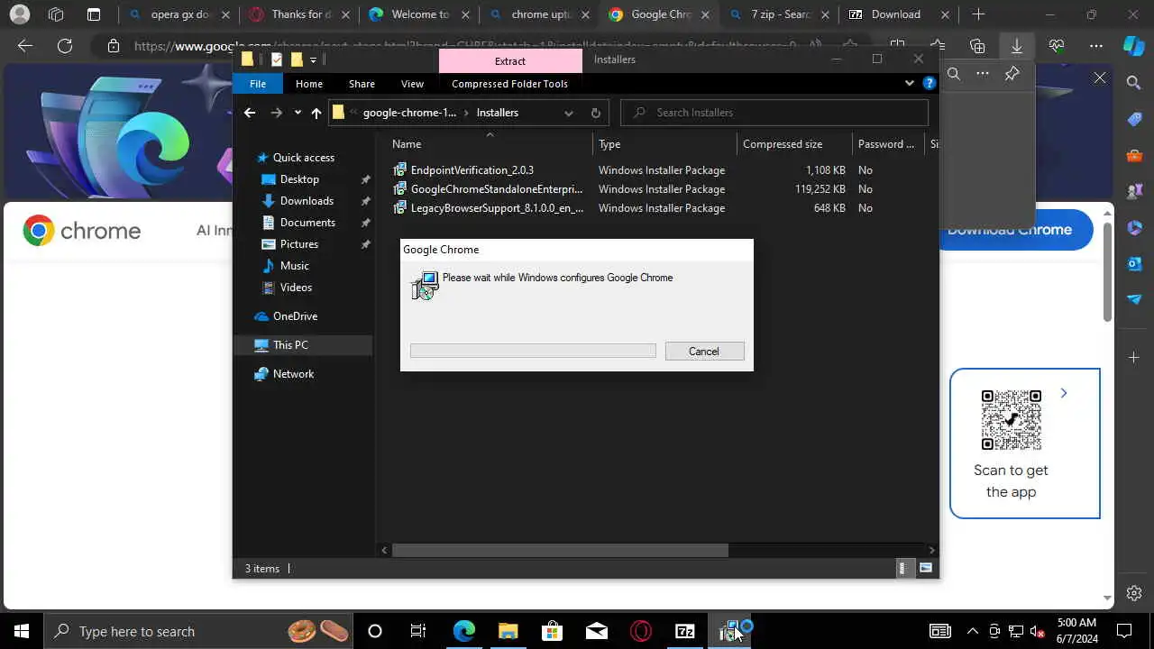Viewport: 1154px width, 649px height.
Task: Open Edge Browser essentials heart icon
Action: (1057, 46)
